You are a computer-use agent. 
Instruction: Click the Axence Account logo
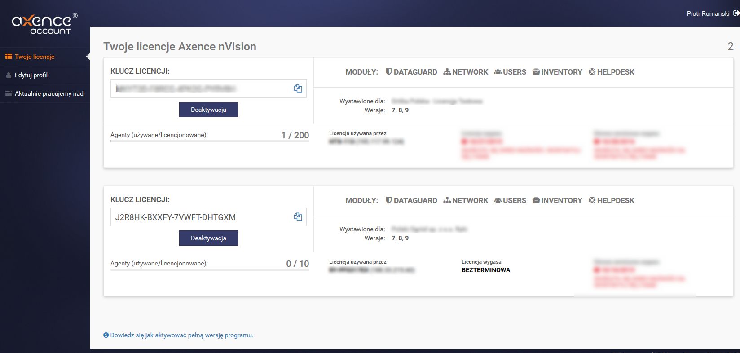point(44,24)
